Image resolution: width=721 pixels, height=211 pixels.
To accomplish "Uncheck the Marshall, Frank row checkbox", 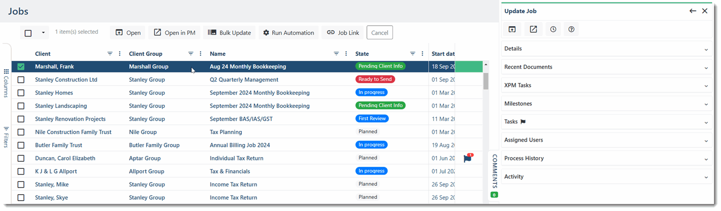I will [x=21, y=66].
